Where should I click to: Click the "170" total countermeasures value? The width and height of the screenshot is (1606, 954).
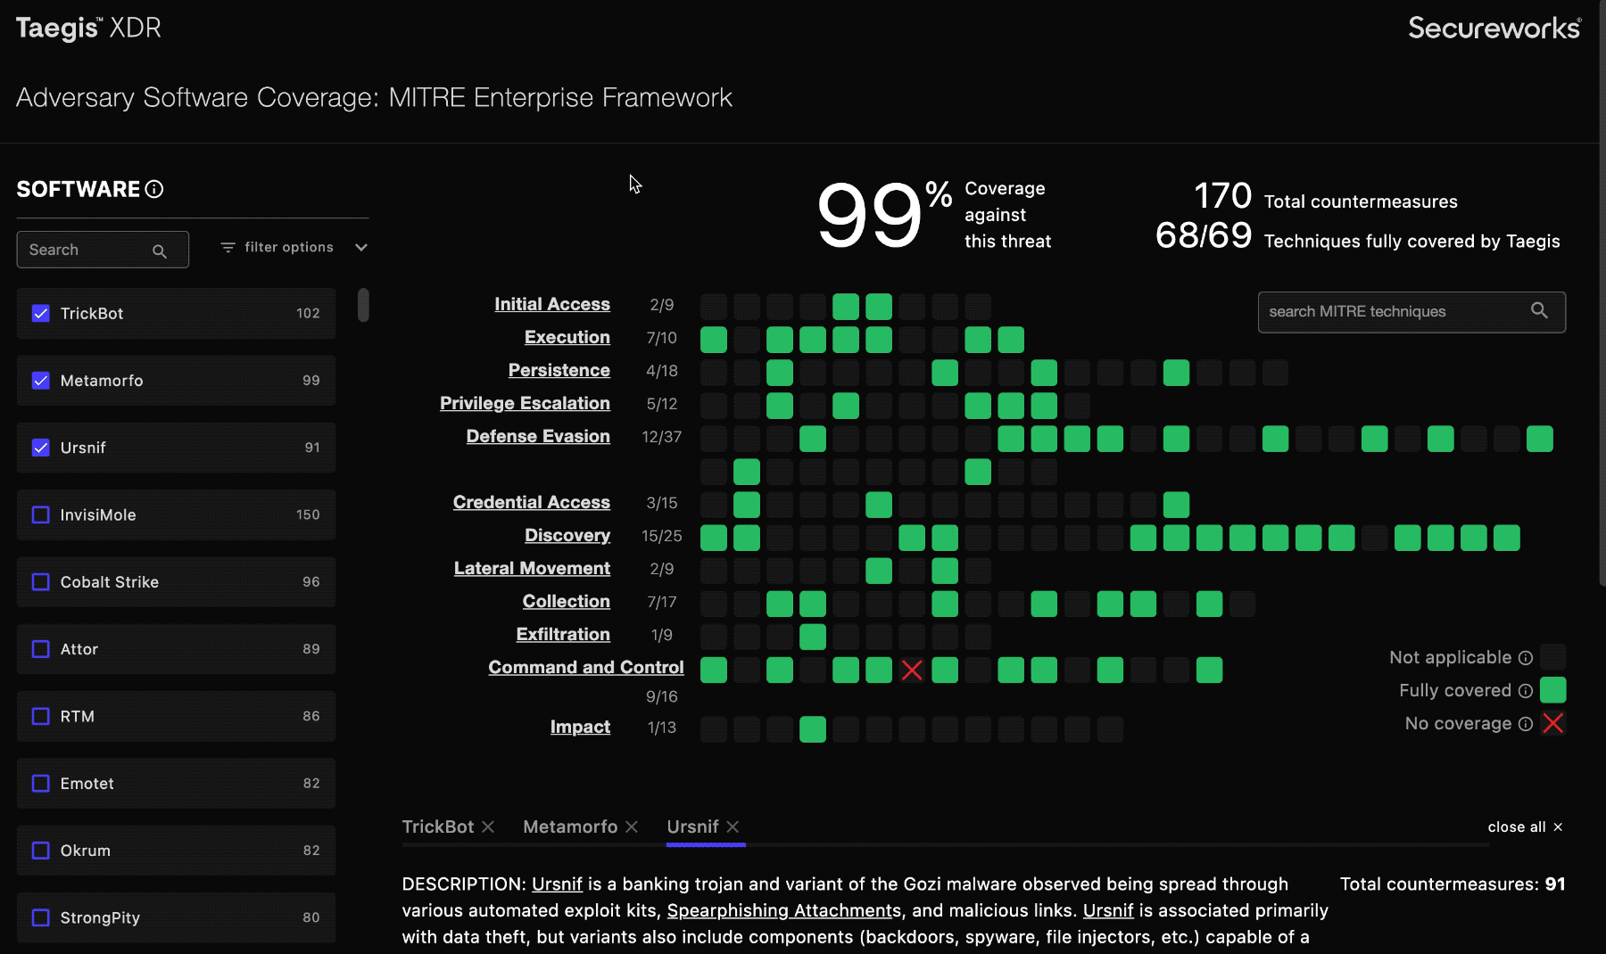click(1223, 196)
